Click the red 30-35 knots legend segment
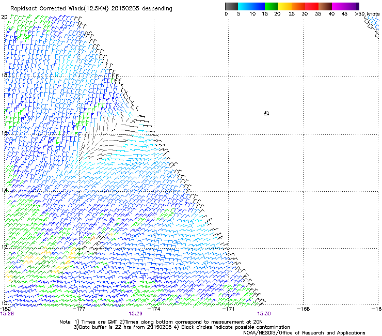 (312, 6)
